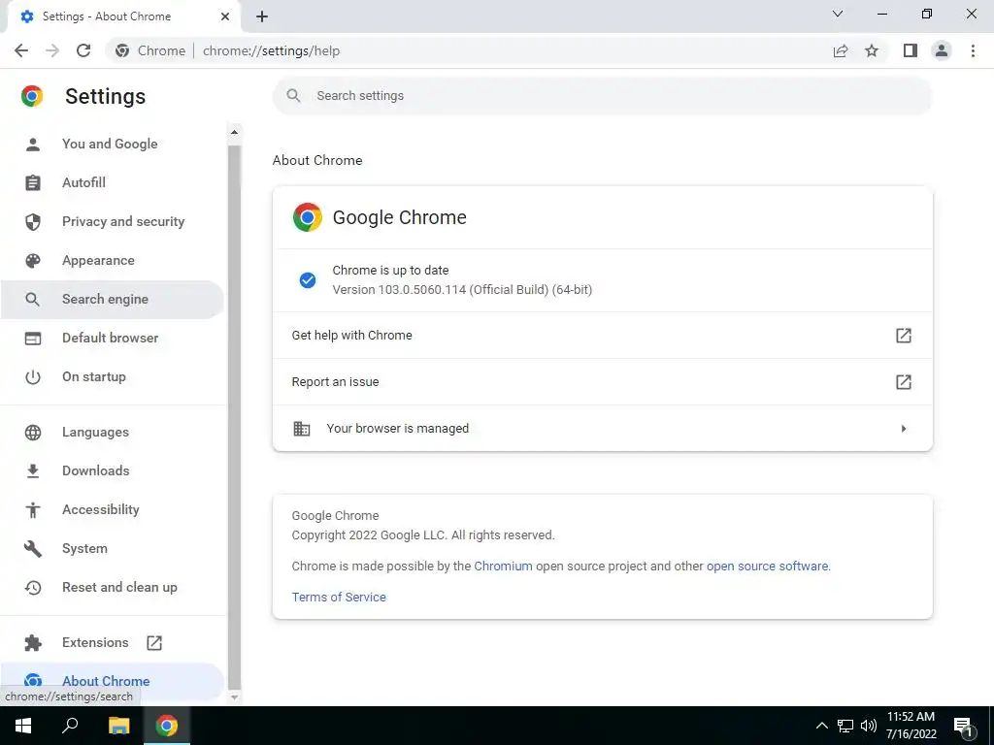Click the external link icon for Get help
Viewport: 994px width, 745px height.
[904, 335]
